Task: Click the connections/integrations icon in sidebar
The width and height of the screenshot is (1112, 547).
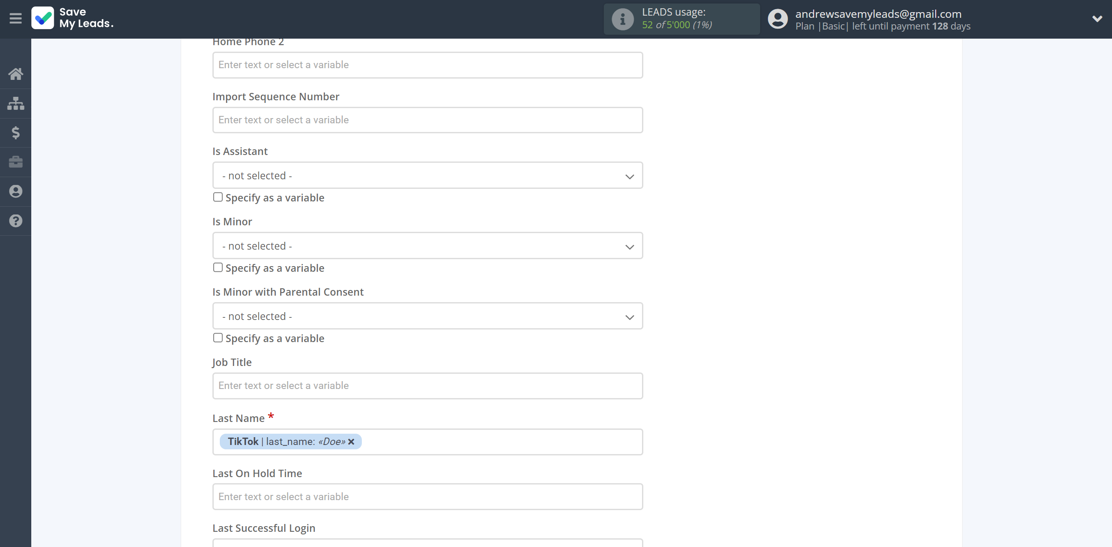Action: click(16, 103)
